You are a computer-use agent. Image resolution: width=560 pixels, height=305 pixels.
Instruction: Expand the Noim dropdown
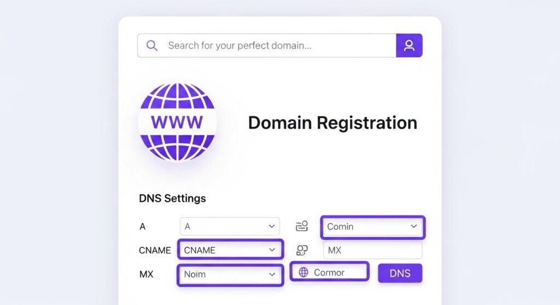230,274
